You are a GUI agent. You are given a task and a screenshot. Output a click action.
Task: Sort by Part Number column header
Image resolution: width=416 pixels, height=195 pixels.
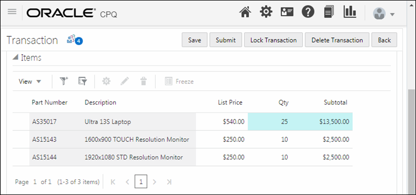tap(49, 102)
